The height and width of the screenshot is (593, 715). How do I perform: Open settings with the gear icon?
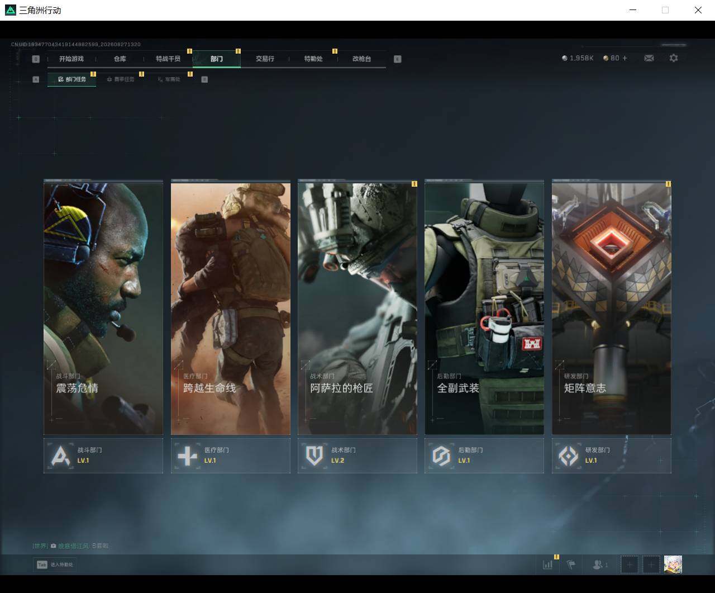click(x=674, y=58)
